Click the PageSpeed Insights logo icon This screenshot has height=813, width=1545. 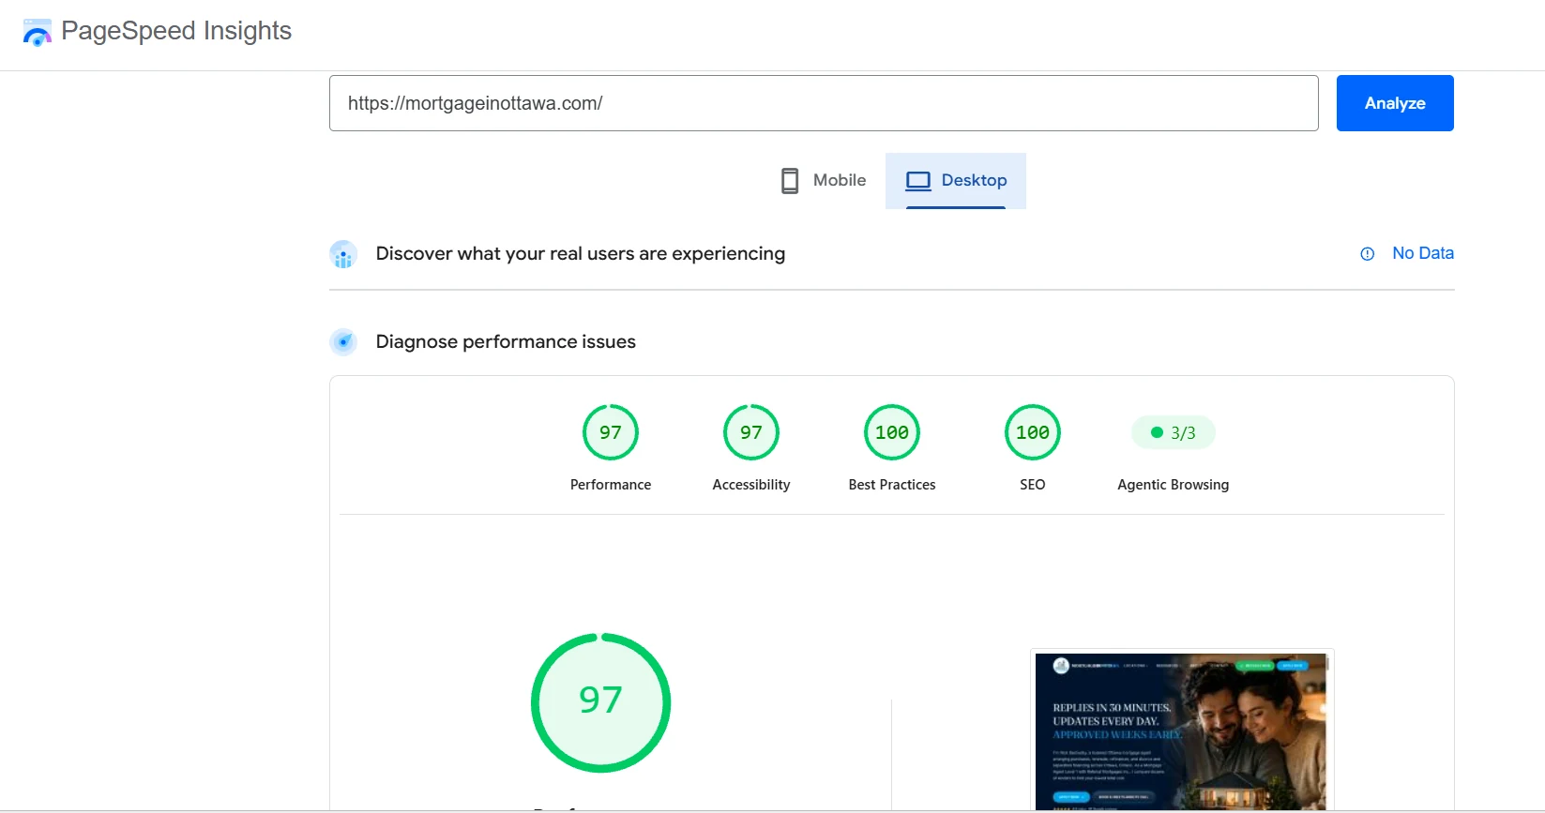(37, 32)
